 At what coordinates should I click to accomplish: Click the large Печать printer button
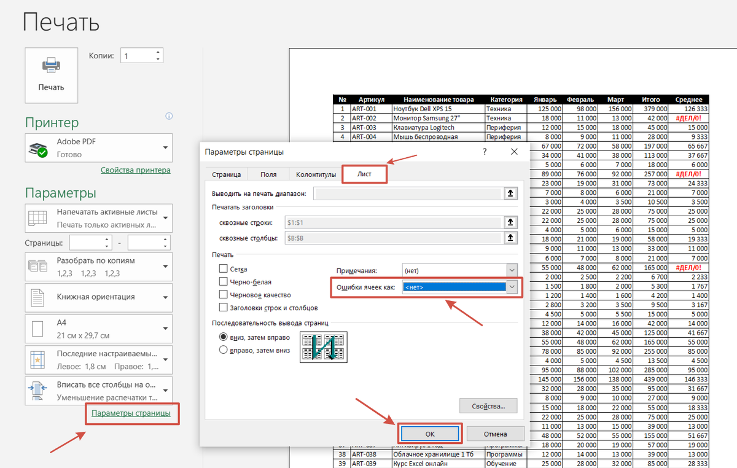51,76
